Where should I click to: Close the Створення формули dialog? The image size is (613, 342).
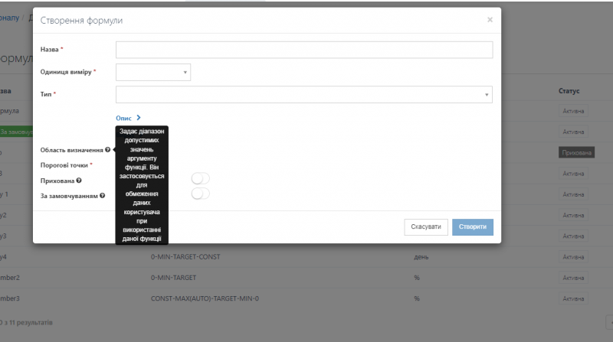(x=490, y=20)
